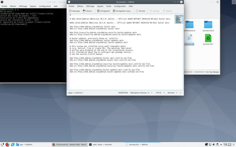Viewport: 236px width, 147px height.
Task: Click Ouvrir... in the KWrite toolbar
Action: click(88, 11)
